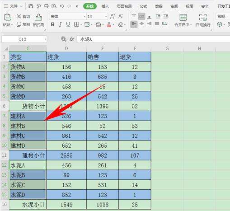Click the Undo arrow in quick toolbar
Image resolution: width=230 pixels, height=211 pixels.
click(x=62, y=6)
